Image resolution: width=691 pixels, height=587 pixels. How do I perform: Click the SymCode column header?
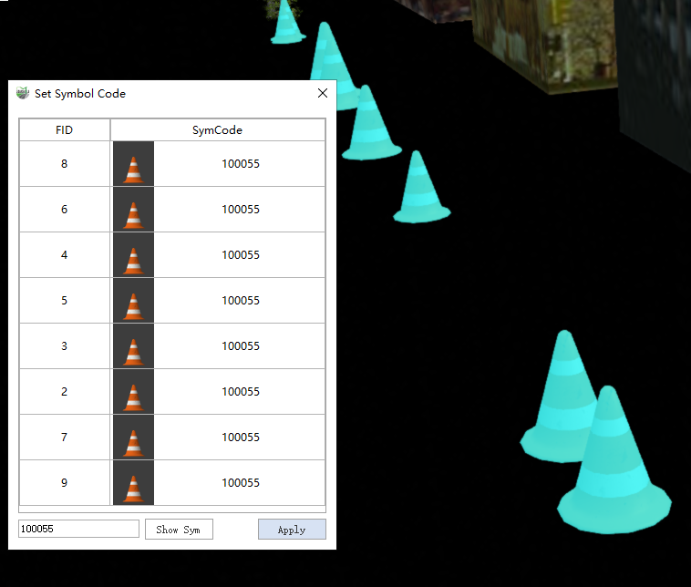point(217,130)
